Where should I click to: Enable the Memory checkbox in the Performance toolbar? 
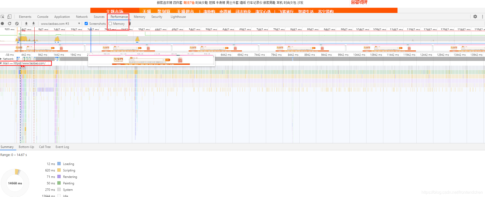(110, 23)
